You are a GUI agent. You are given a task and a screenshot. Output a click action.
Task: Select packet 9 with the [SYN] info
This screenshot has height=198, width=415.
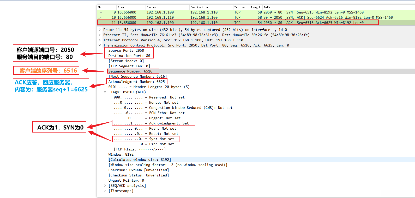click(x=256, y=12)
